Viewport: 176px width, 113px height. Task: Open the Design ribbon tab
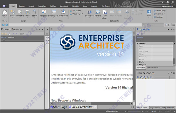tap(22, 6)
